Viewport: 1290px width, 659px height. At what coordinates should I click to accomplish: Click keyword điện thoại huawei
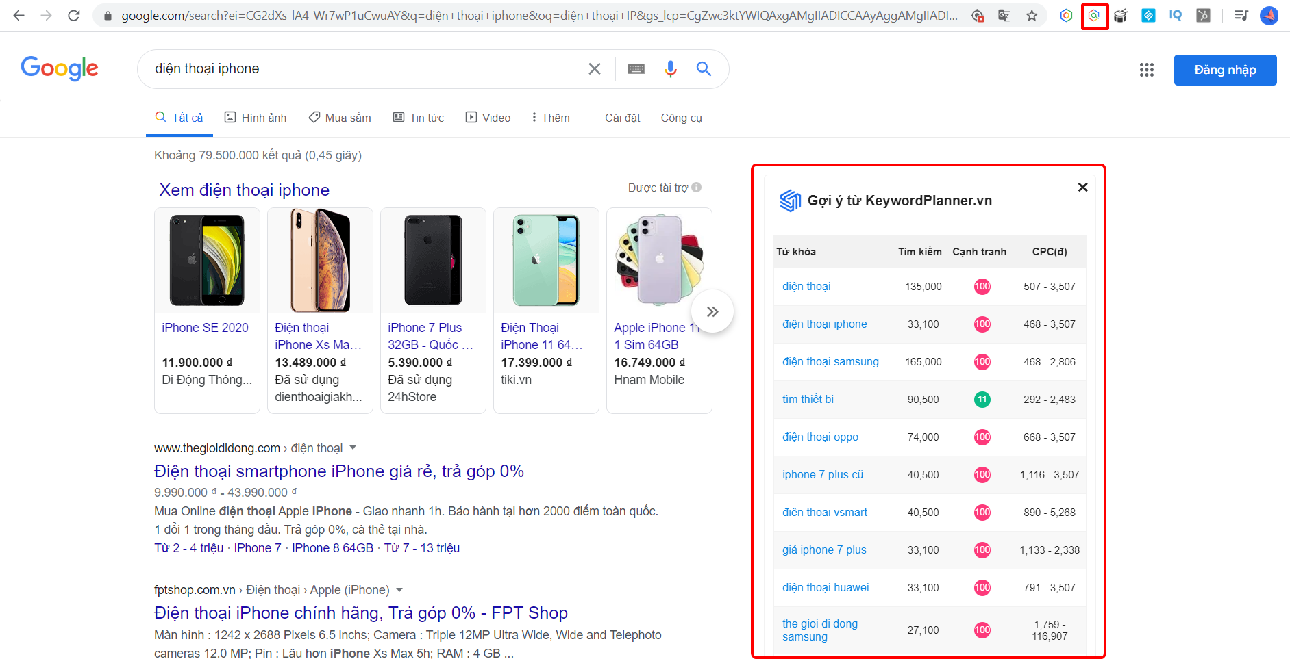826,587
